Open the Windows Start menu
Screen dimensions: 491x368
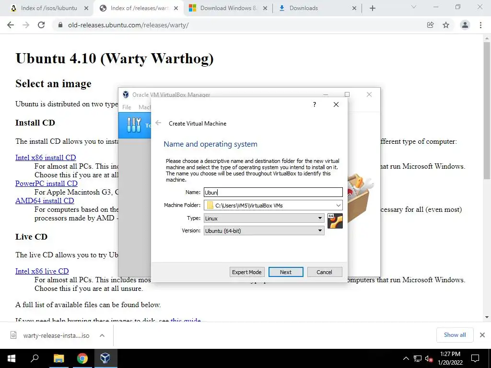pyautogui.click(x=12, y=358)
